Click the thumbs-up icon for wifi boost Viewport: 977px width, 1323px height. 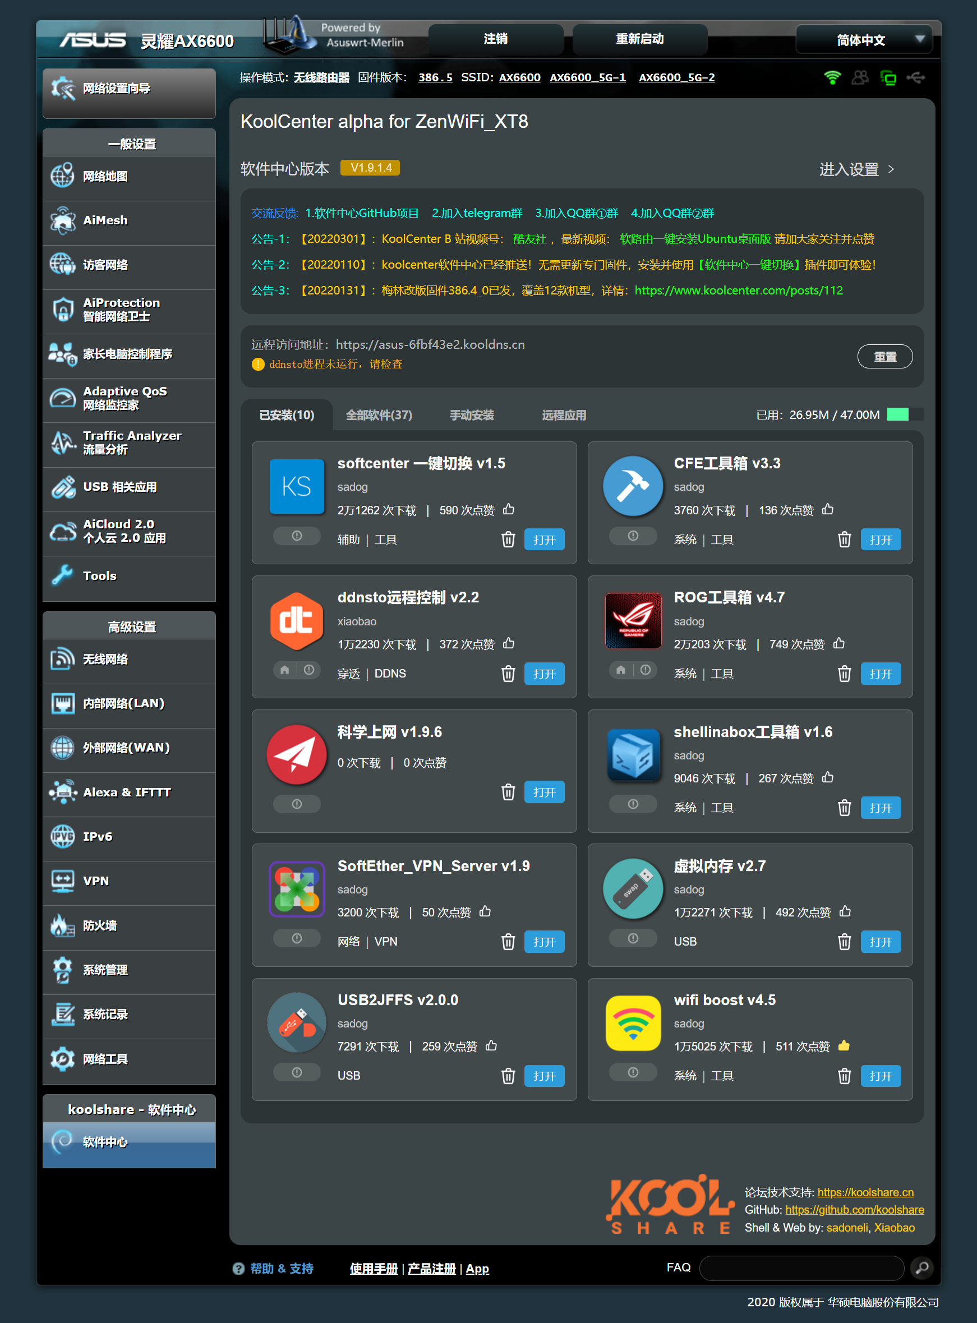point(844,1045)
